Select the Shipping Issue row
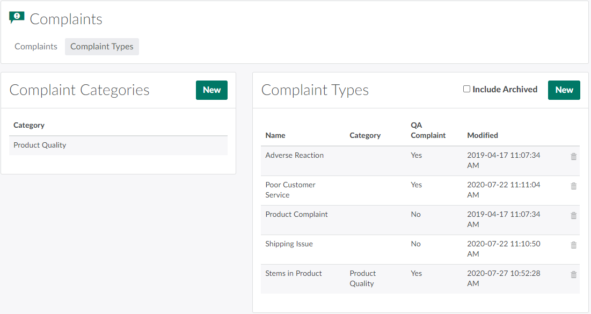The height and width of the screenshot is (314, 591). point(289,244)
